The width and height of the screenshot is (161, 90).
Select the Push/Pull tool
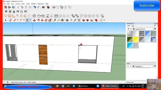pos(34,20)
